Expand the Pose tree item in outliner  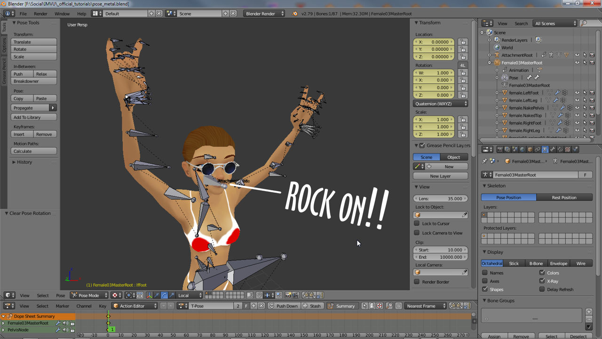click(x=497, y=78)
